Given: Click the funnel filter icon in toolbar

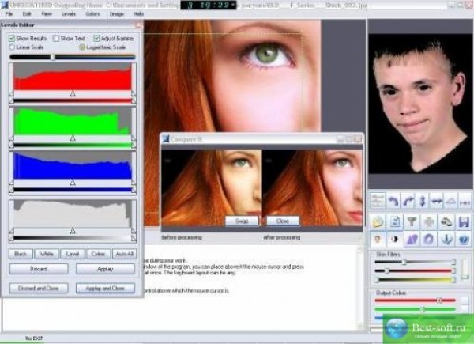Looking at the screenshot, I should 409,220.
